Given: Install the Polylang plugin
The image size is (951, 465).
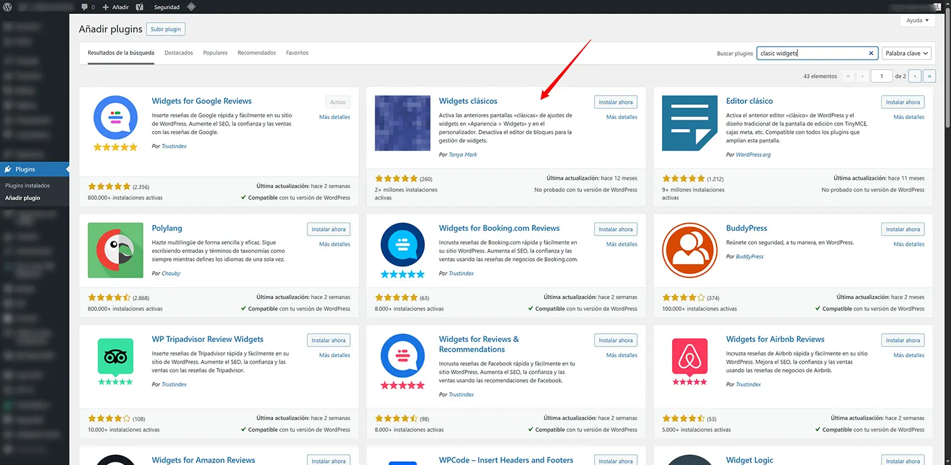Looking at the screenshot, I should click(x=328, y=229).
